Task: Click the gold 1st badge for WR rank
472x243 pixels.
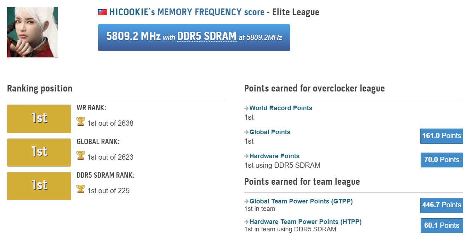Action: click(39, 119)
